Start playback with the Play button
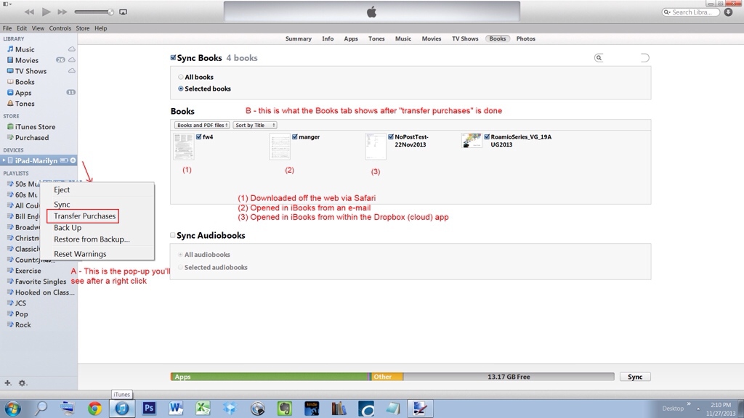Viewport: 744px width, 418px height. tap(46, 12)
